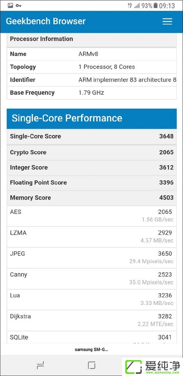This screenshot has height=376, width=183.
Task: Tap the signal strength bars indicator
Action: 136,5
